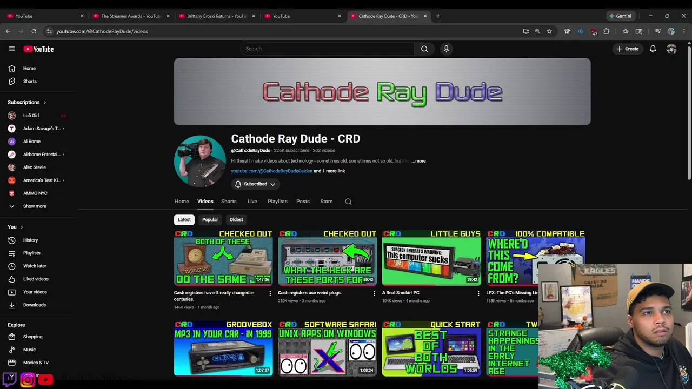Switch to channel Posts tab
This screenshot has height=389, width=692.
pyautogui.click(x=303, y=202)
